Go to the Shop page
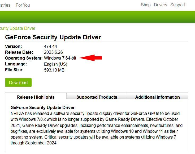 (146, 5)
